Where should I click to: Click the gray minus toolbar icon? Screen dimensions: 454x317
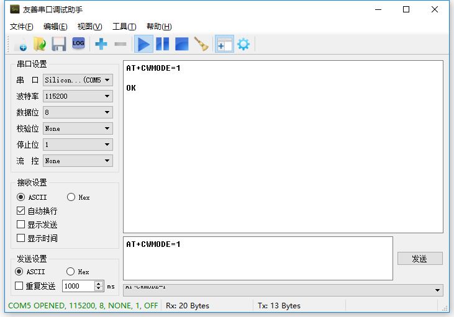[x=120, y=44]
